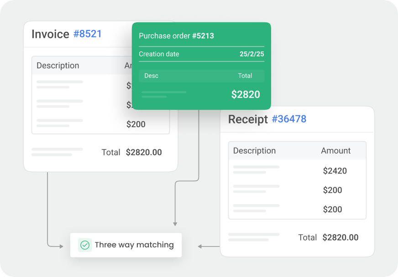Screen dimensions: 398x277
Task: Click the Description column header on Receipt
Action: pyautogui.click(x=254, y=150)
